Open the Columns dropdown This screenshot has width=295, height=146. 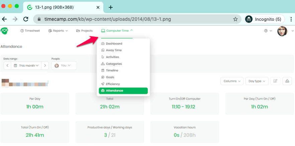(232, 81)
